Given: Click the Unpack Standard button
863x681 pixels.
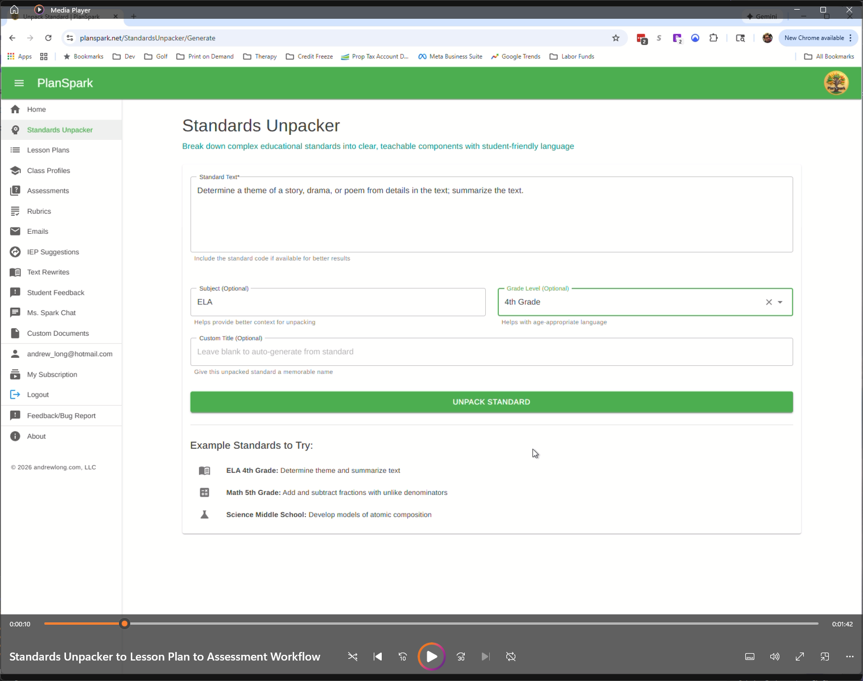Looking at the screenshot, I should point(491,402).
